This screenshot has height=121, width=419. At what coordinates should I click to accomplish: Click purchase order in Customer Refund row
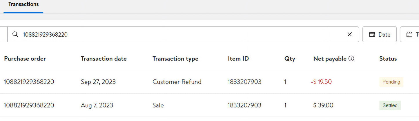pyautogui.click(x=29, y=82)
